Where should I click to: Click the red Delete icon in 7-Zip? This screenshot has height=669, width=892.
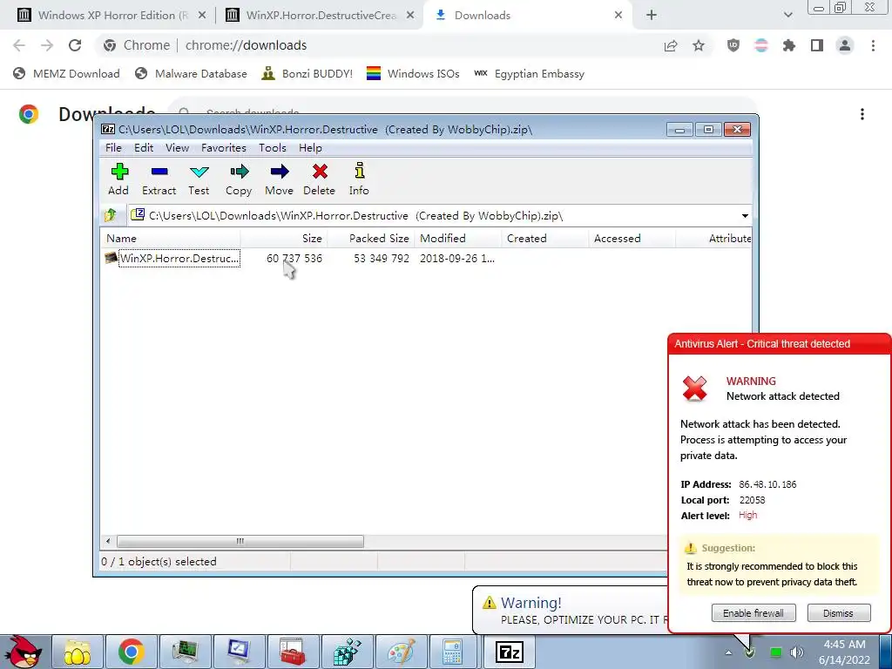coord(319,179)
